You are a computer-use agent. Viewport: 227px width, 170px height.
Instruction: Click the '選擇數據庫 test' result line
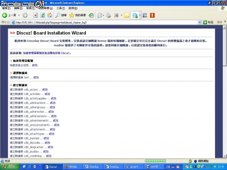[x=24, y=77]
